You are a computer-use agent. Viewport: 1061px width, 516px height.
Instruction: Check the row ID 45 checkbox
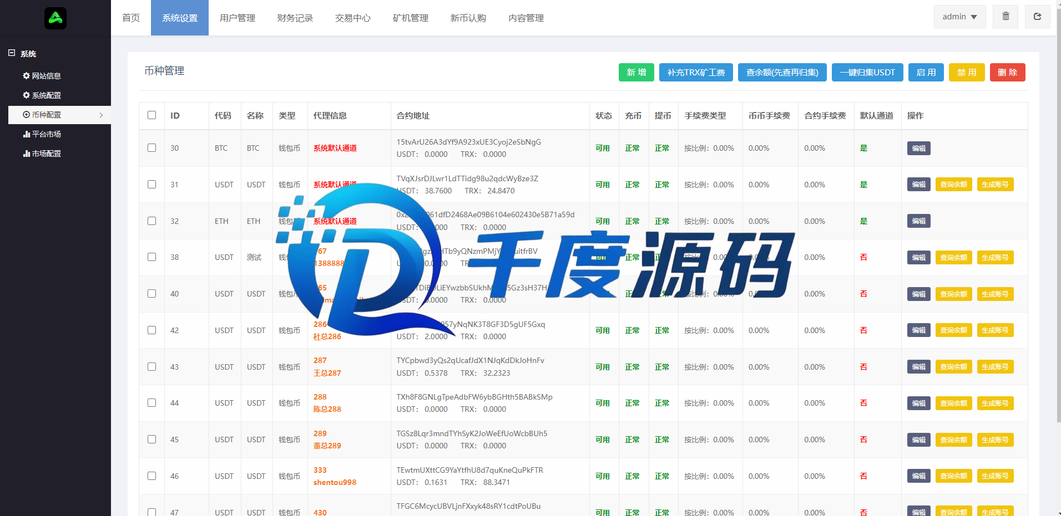tap(151, 440)
